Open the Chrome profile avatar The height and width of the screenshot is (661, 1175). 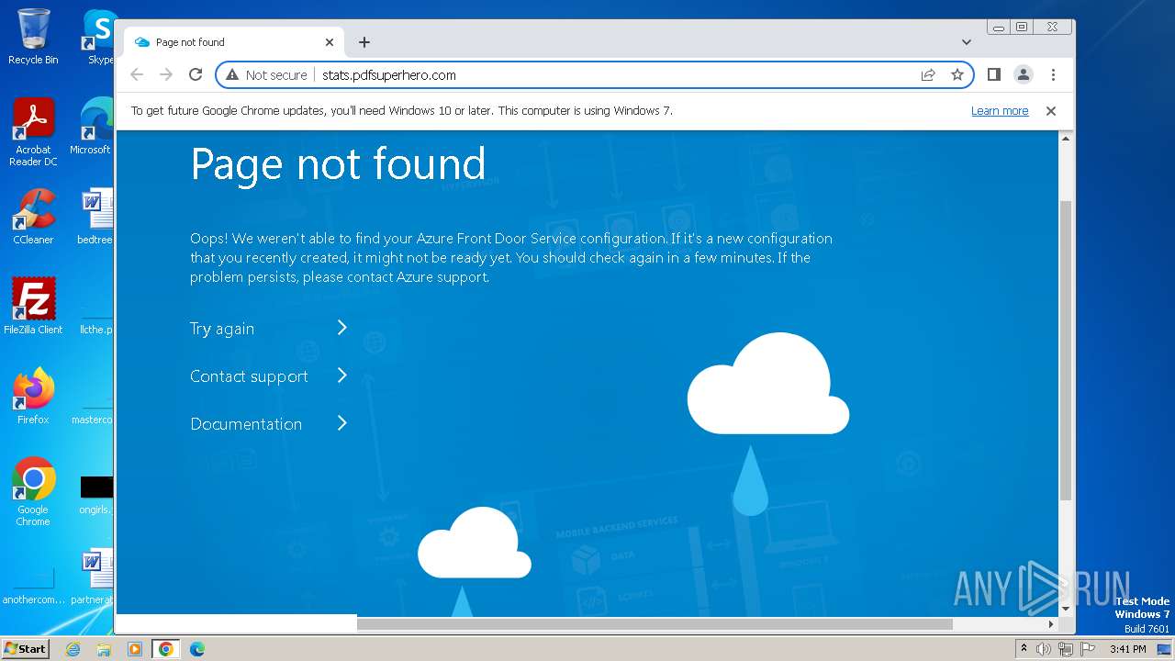point(1024,75)
